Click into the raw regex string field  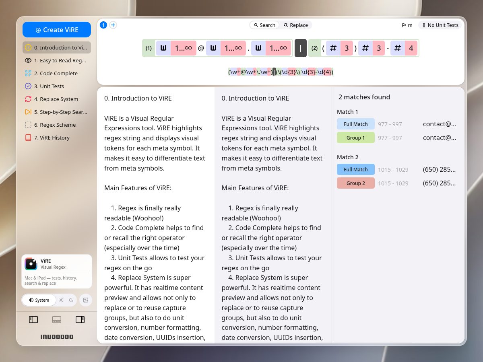coord(281,72)
